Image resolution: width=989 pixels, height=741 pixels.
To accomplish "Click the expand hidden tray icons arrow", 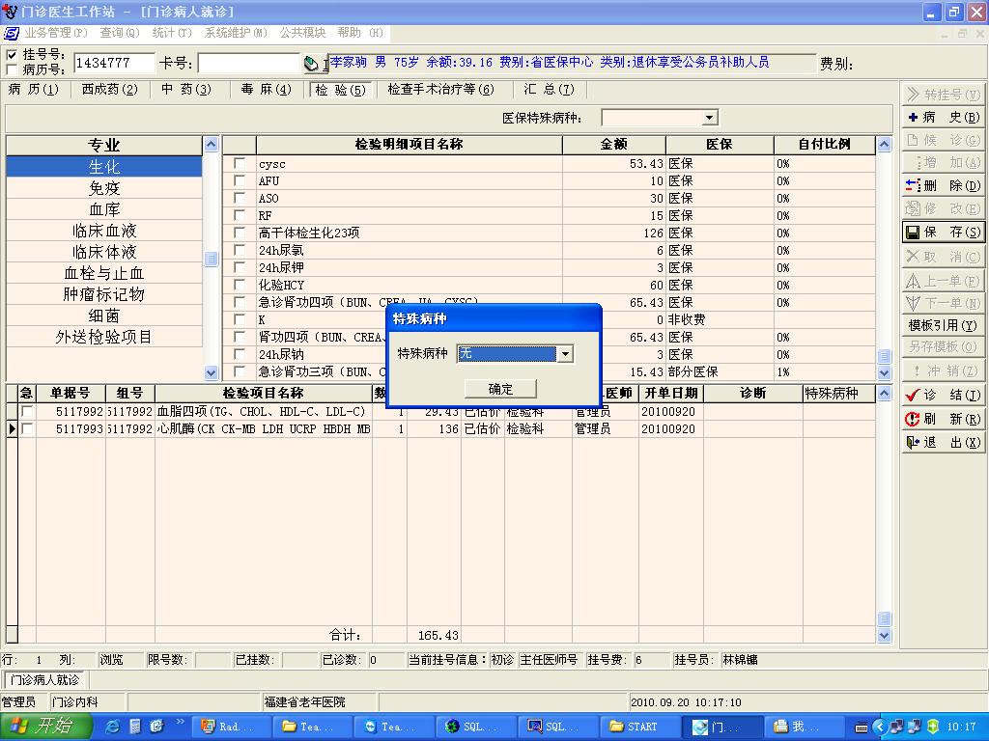I will pos(879,727).
